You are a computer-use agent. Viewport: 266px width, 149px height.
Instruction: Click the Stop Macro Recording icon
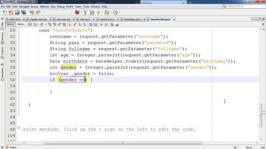pos(106,24)
